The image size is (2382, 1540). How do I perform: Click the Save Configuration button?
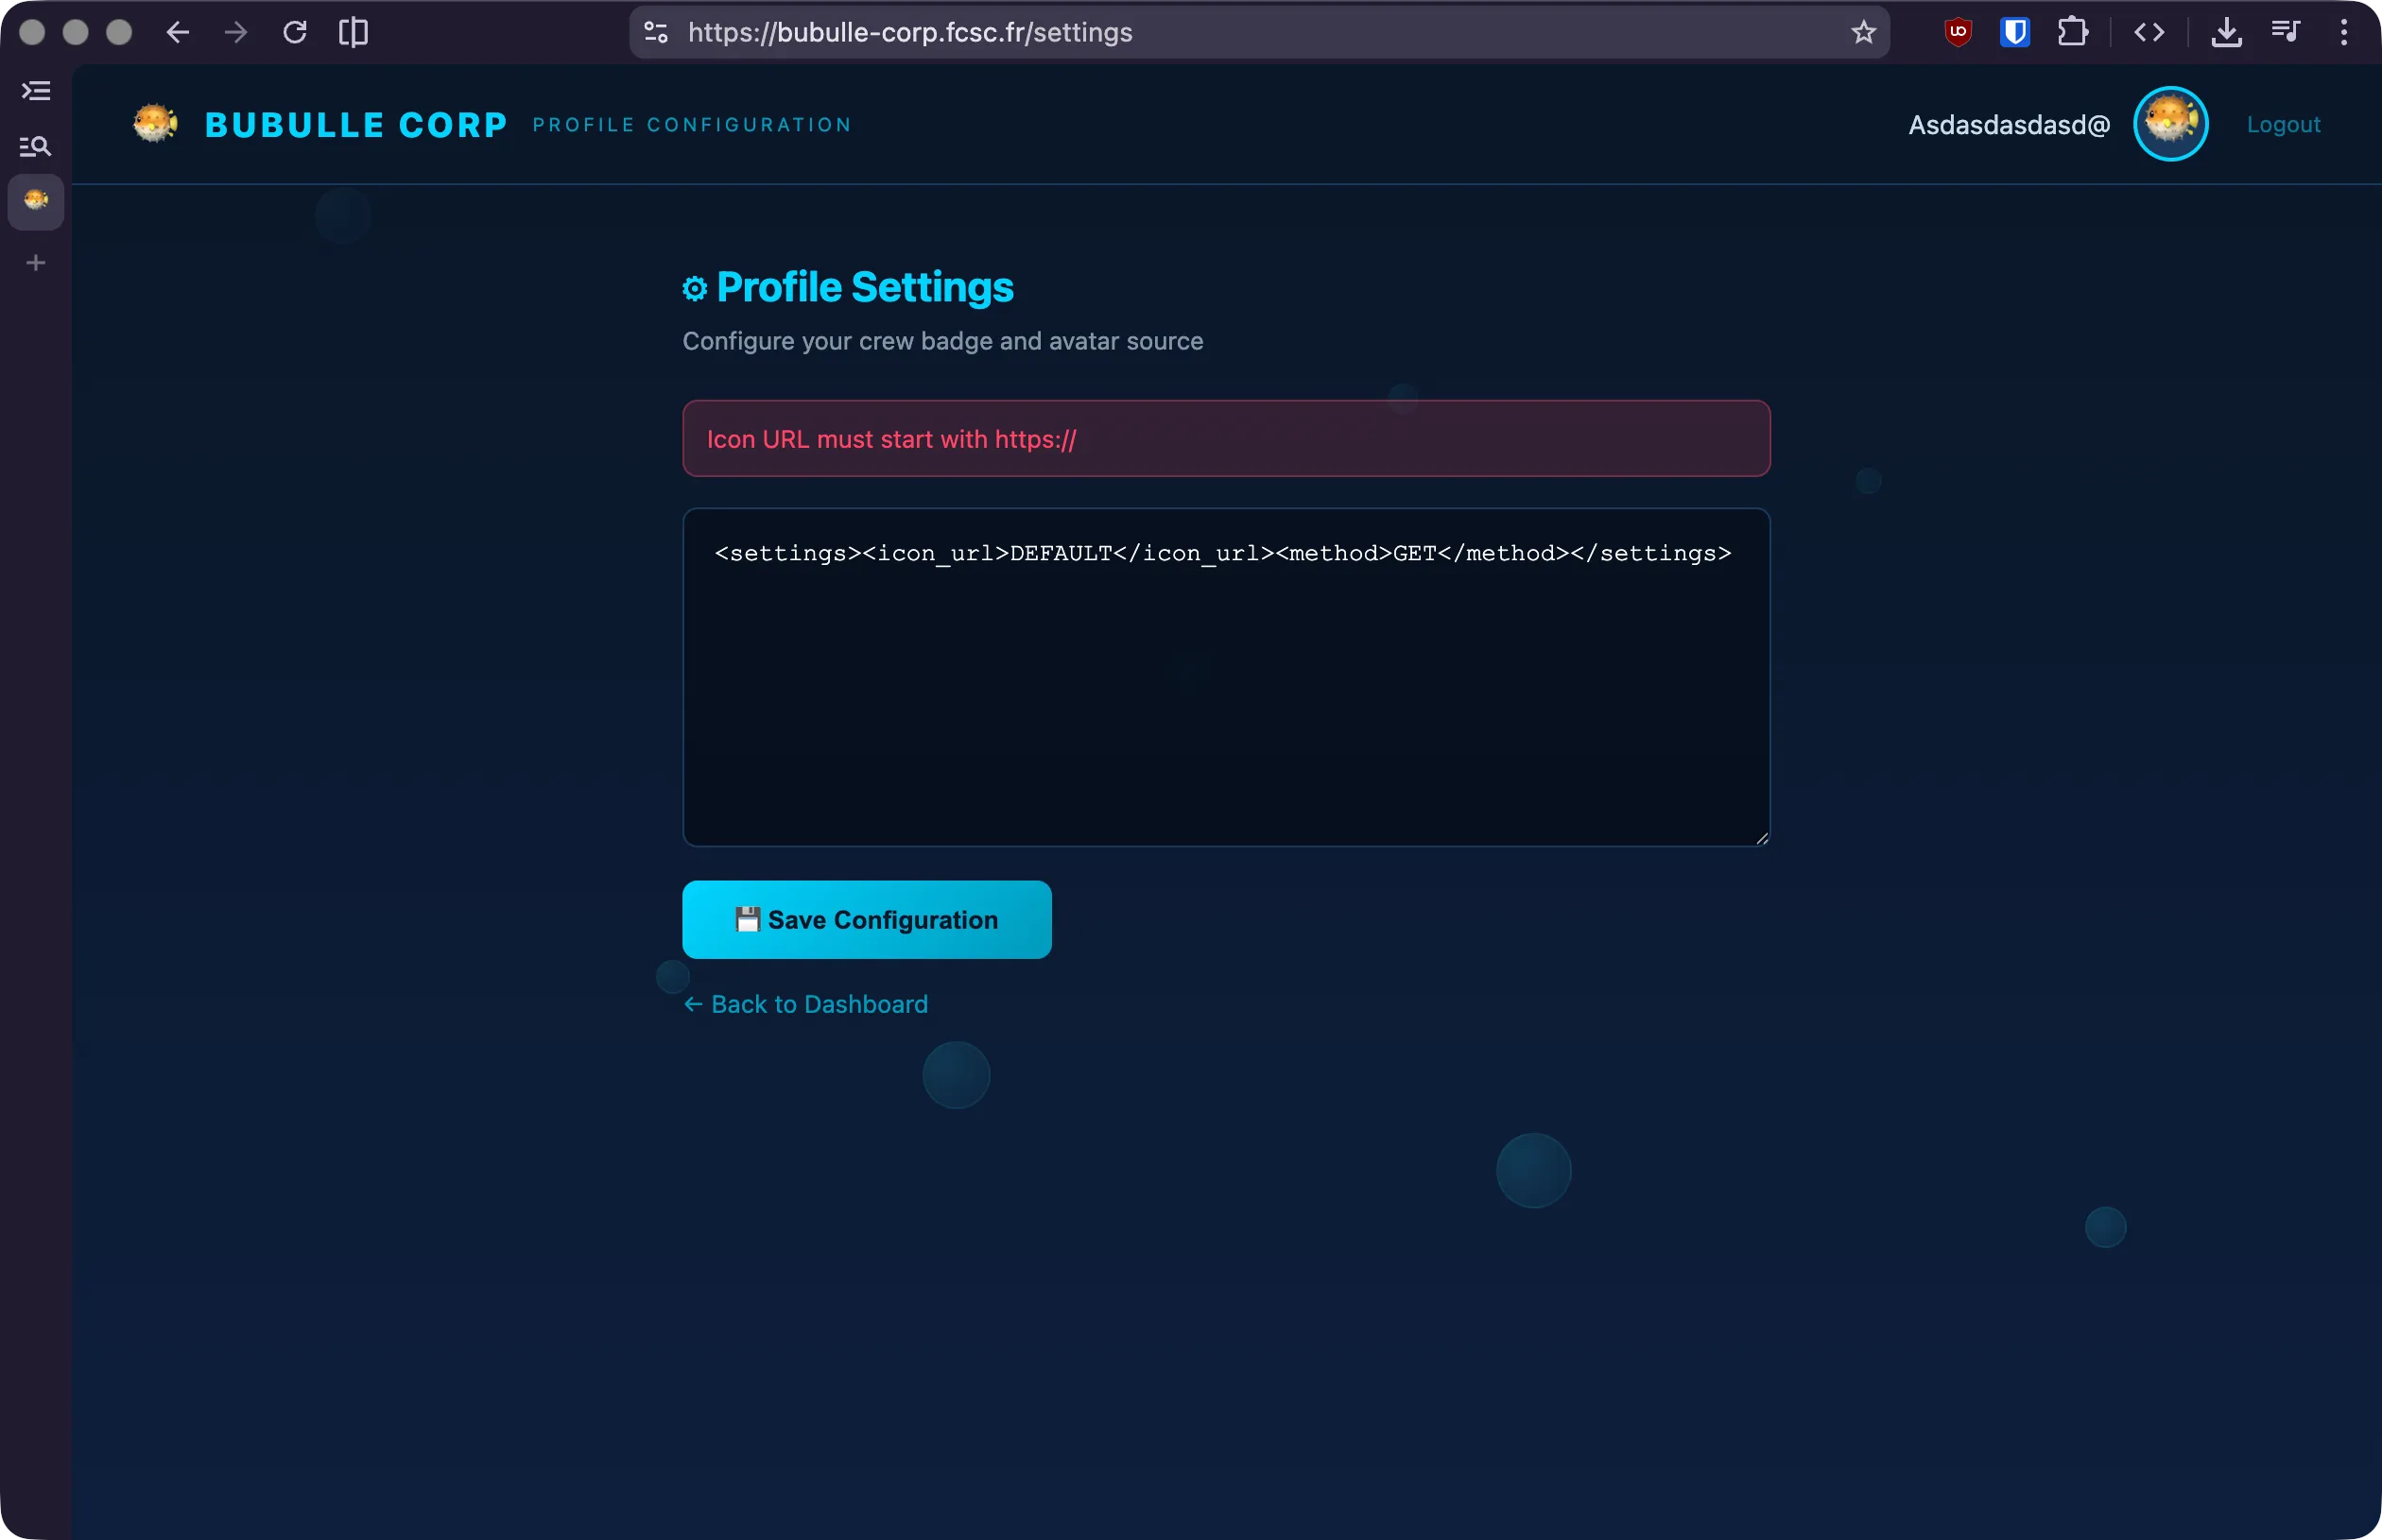tap(865, 919)
